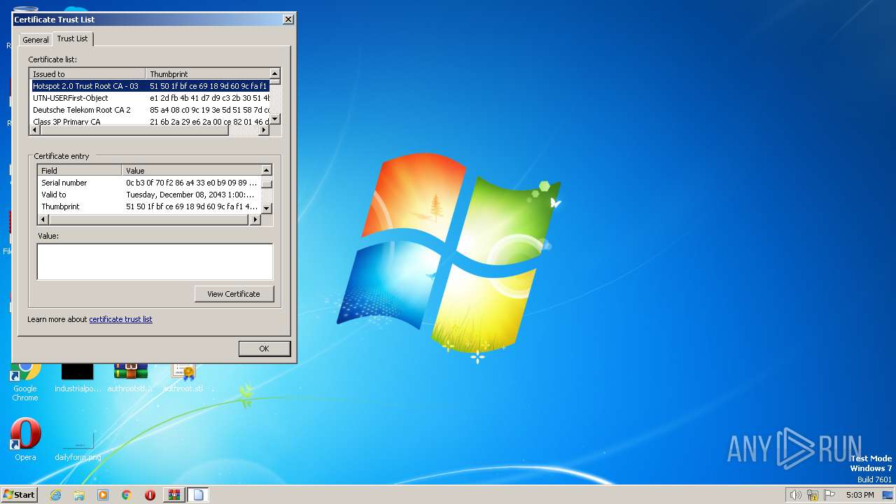Open Action Center flag icon

(829, 495)
